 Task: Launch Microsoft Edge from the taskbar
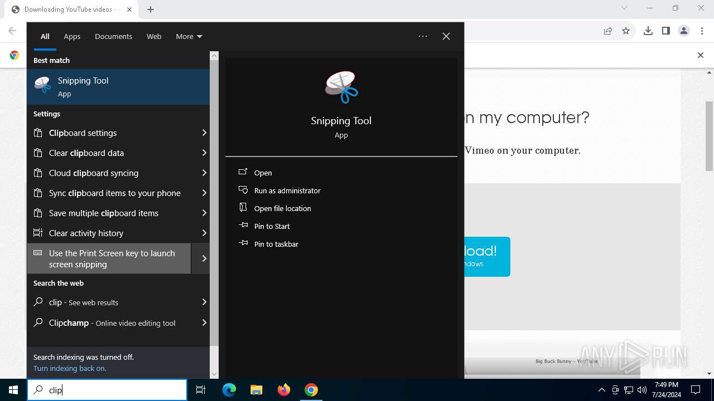229,390
